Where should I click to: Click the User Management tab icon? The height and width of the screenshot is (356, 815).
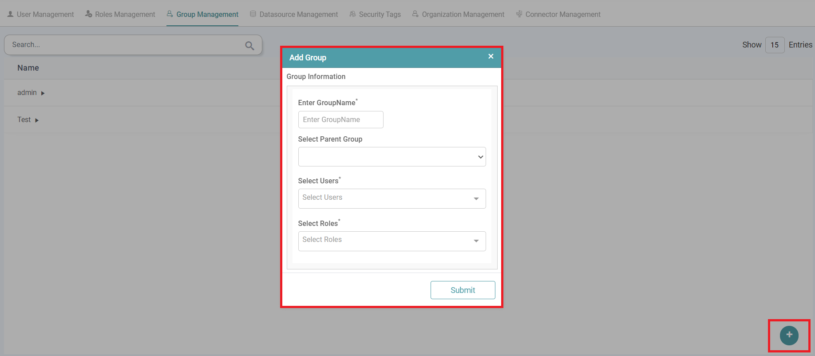click(10, 14)
